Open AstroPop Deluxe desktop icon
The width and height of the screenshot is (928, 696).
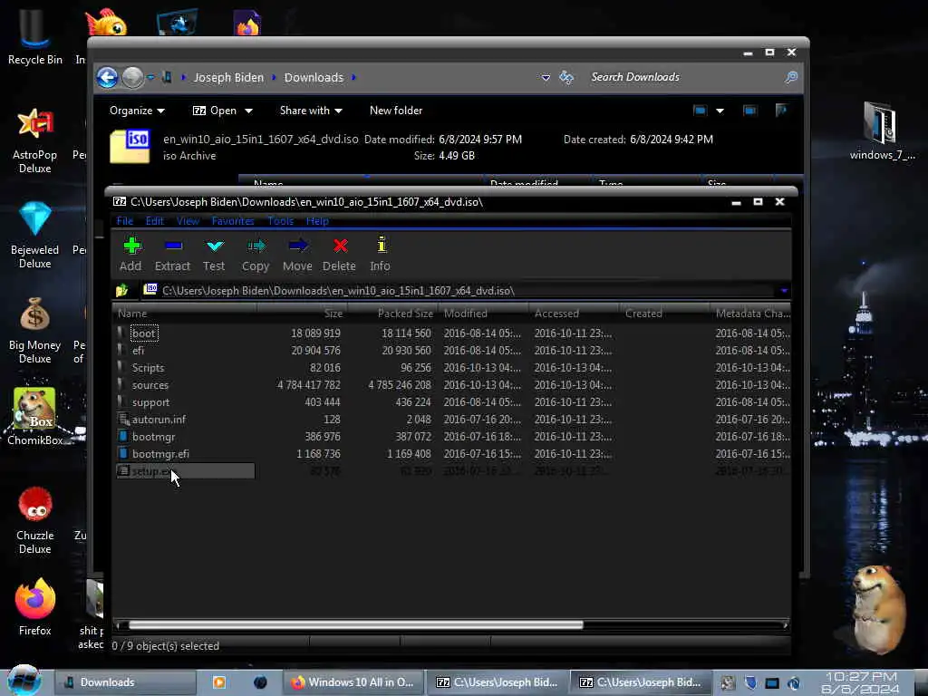(35, 140)
